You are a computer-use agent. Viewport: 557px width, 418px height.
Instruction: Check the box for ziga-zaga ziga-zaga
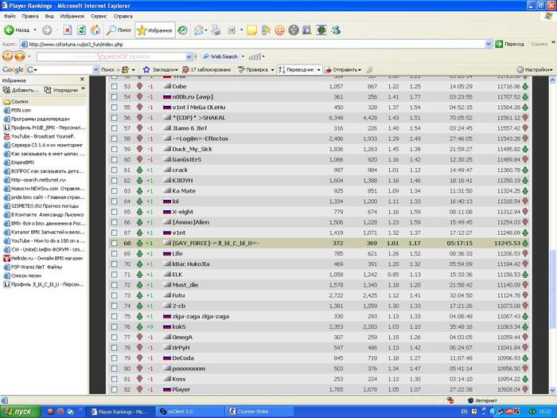pos(114,316)
